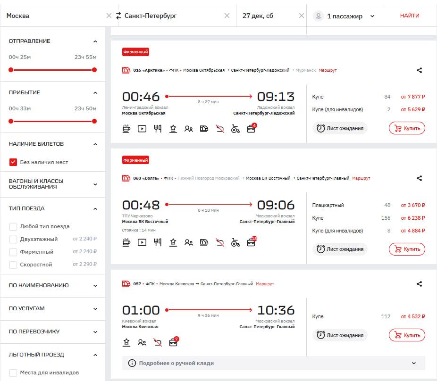Clear the Москва origin field
437x381 pixels.
click(109, 16)
